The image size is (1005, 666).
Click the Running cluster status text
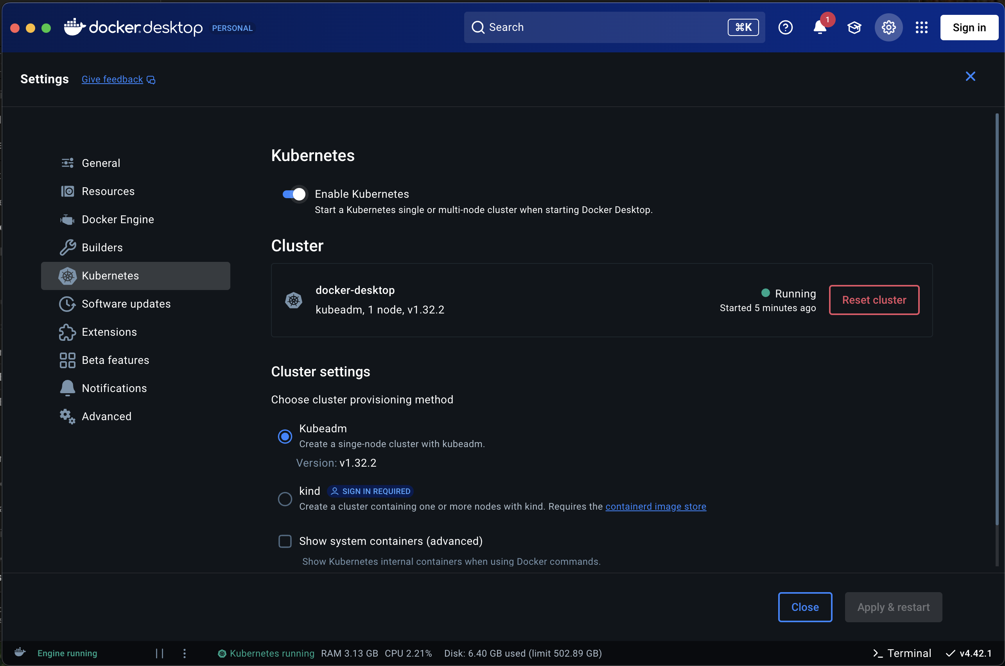[795, 294]
